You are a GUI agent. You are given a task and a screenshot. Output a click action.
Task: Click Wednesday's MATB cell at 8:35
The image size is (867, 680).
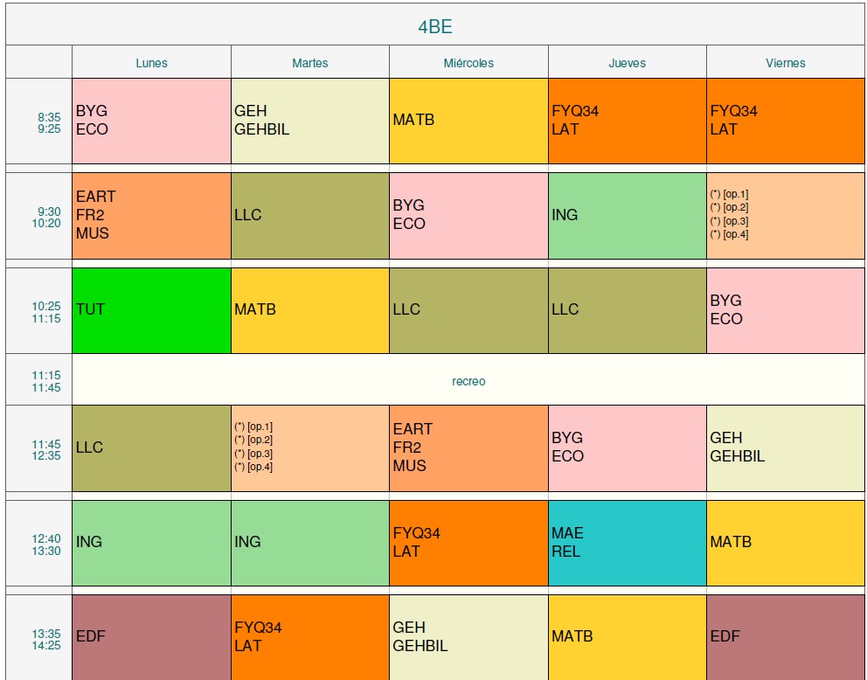click(x=468, y=121)
